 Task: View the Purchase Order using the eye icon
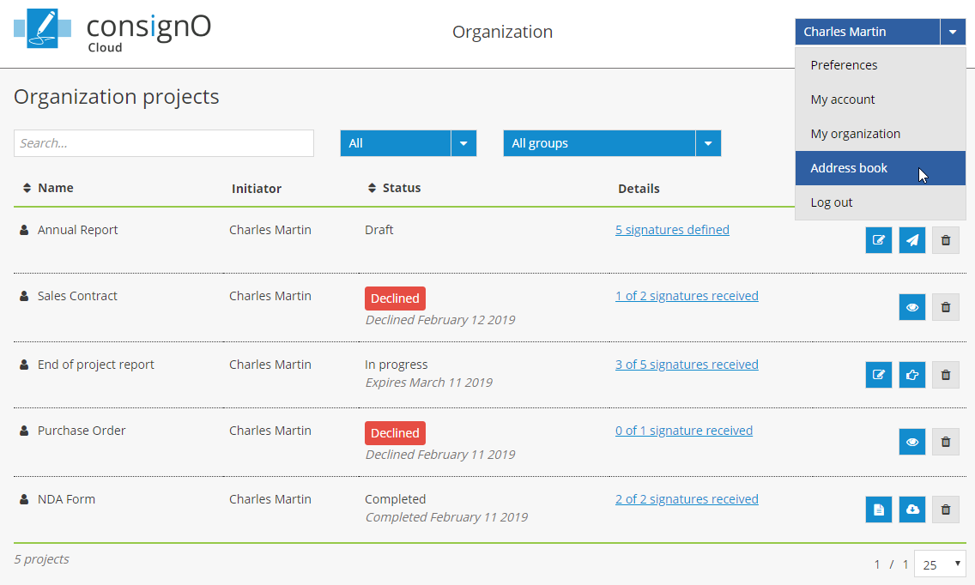[912, 442]
